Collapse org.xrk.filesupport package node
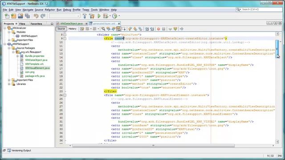This screenshot has height=160, width=285. pos(13,52)
